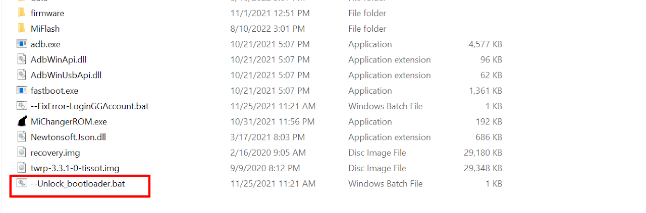The height and width of the screenshot is (213, 646).
Task: Click the Newtonsoft.Json.dll file icon
Action: coord(21,137)
